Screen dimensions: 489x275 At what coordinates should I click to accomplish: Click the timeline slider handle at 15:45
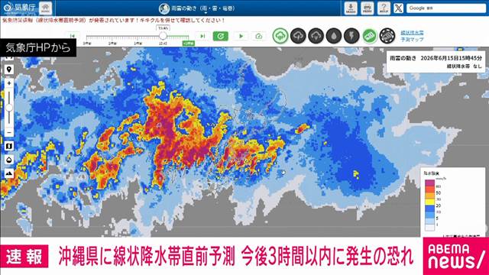pos(163,36)
